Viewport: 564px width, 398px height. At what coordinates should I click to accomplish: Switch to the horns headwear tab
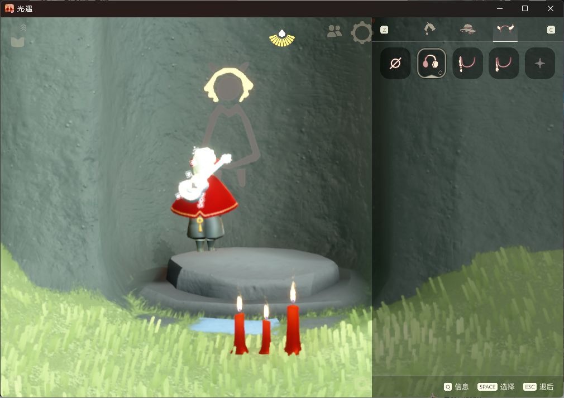[505, 30]
